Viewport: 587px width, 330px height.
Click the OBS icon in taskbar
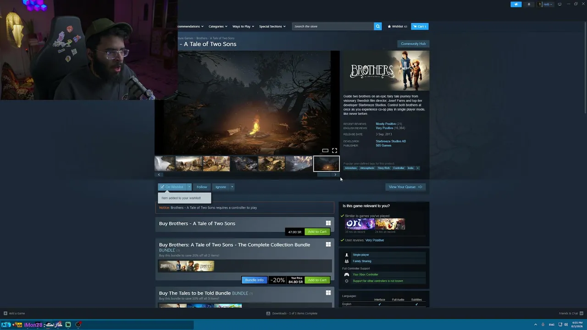click(78, 324)
